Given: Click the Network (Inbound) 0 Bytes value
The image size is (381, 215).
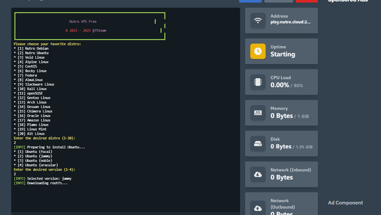Looking at the screenshot, I should [x=281, y=177].
